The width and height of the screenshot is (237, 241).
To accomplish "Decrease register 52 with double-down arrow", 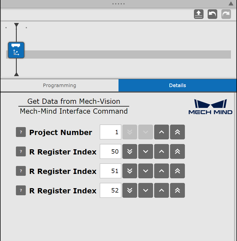I will tap(130, 190).
